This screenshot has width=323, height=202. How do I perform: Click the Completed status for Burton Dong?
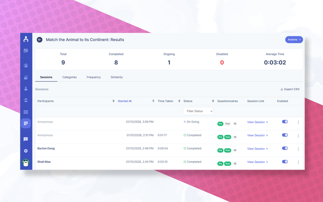pos(192,148)
